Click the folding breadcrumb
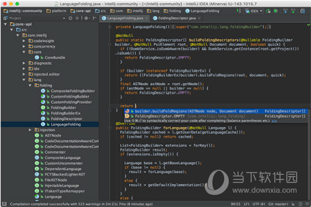 tap(172, 11)
